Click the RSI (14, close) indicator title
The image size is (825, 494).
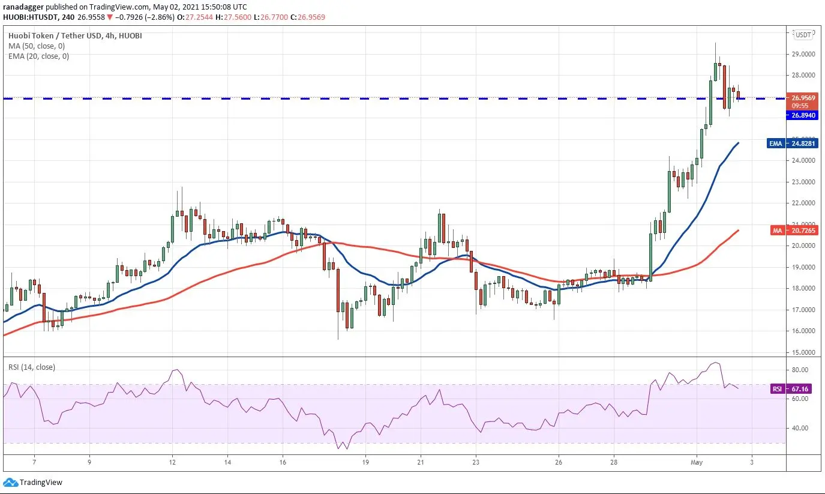pos(31,367)
